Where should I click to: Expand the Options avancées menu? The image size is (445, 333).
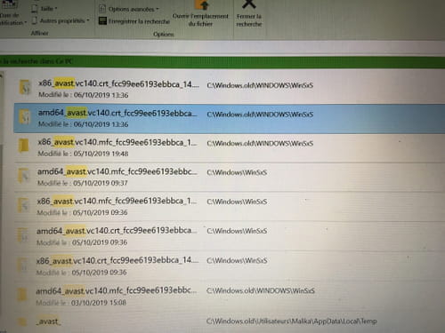[x=128, y=9]
